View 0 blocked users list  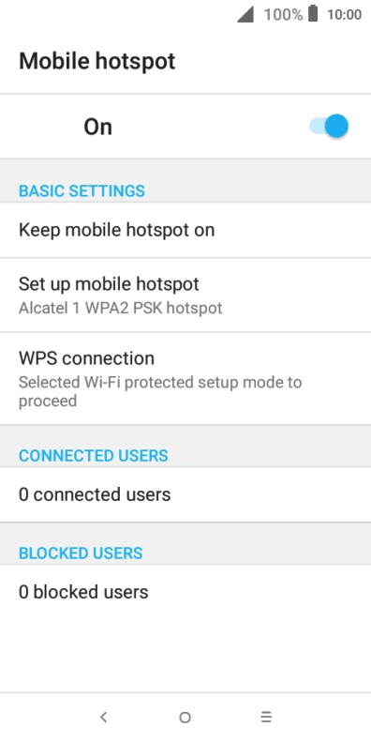coord(185,592)
